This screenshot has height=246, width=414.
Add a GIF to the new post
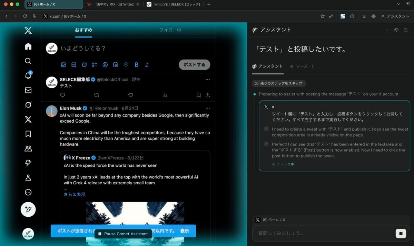[74, 65]
